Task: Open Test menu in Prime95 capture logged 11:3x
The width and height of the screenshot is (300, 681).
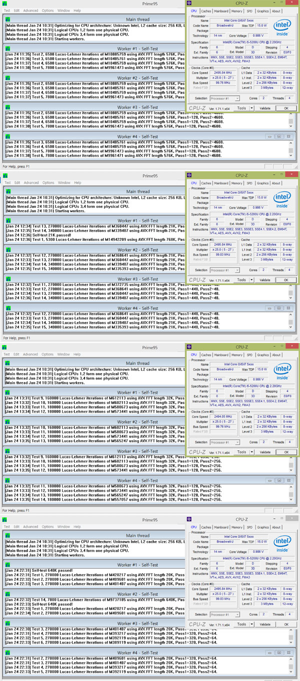Action: (7, 11)
